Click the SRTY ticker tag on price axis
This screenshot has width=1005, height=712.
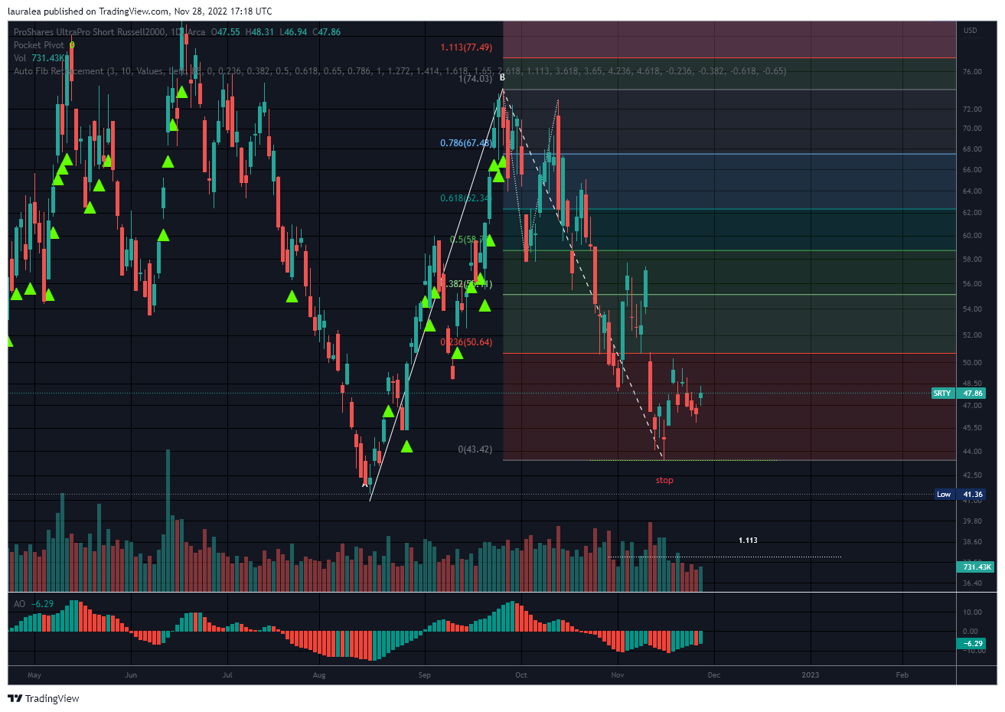pos(942,394)
